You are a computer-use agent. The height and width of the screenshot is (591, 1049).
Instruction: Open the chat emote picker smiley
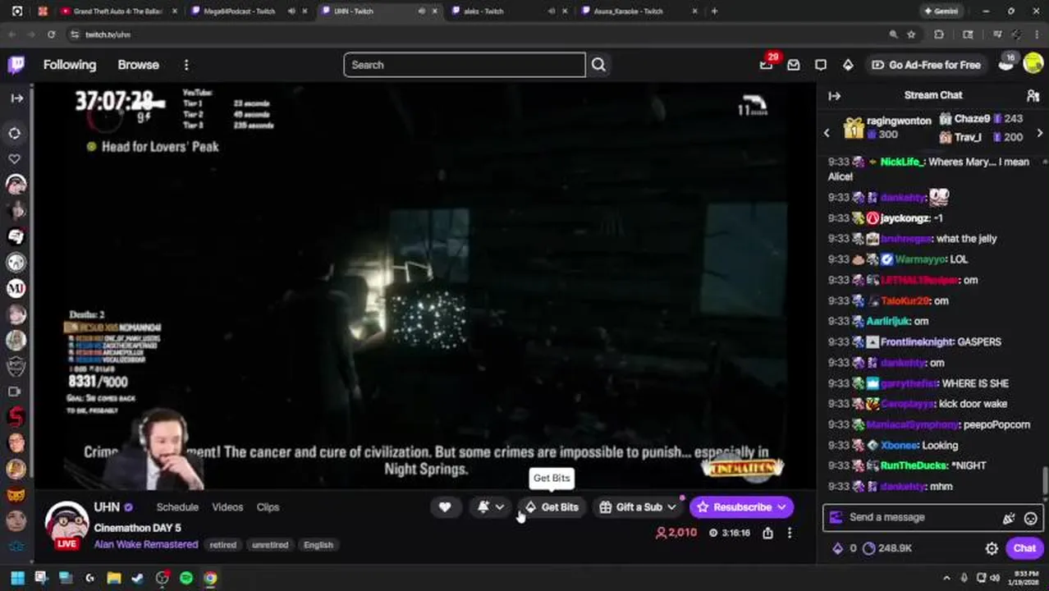[1030, 518]
